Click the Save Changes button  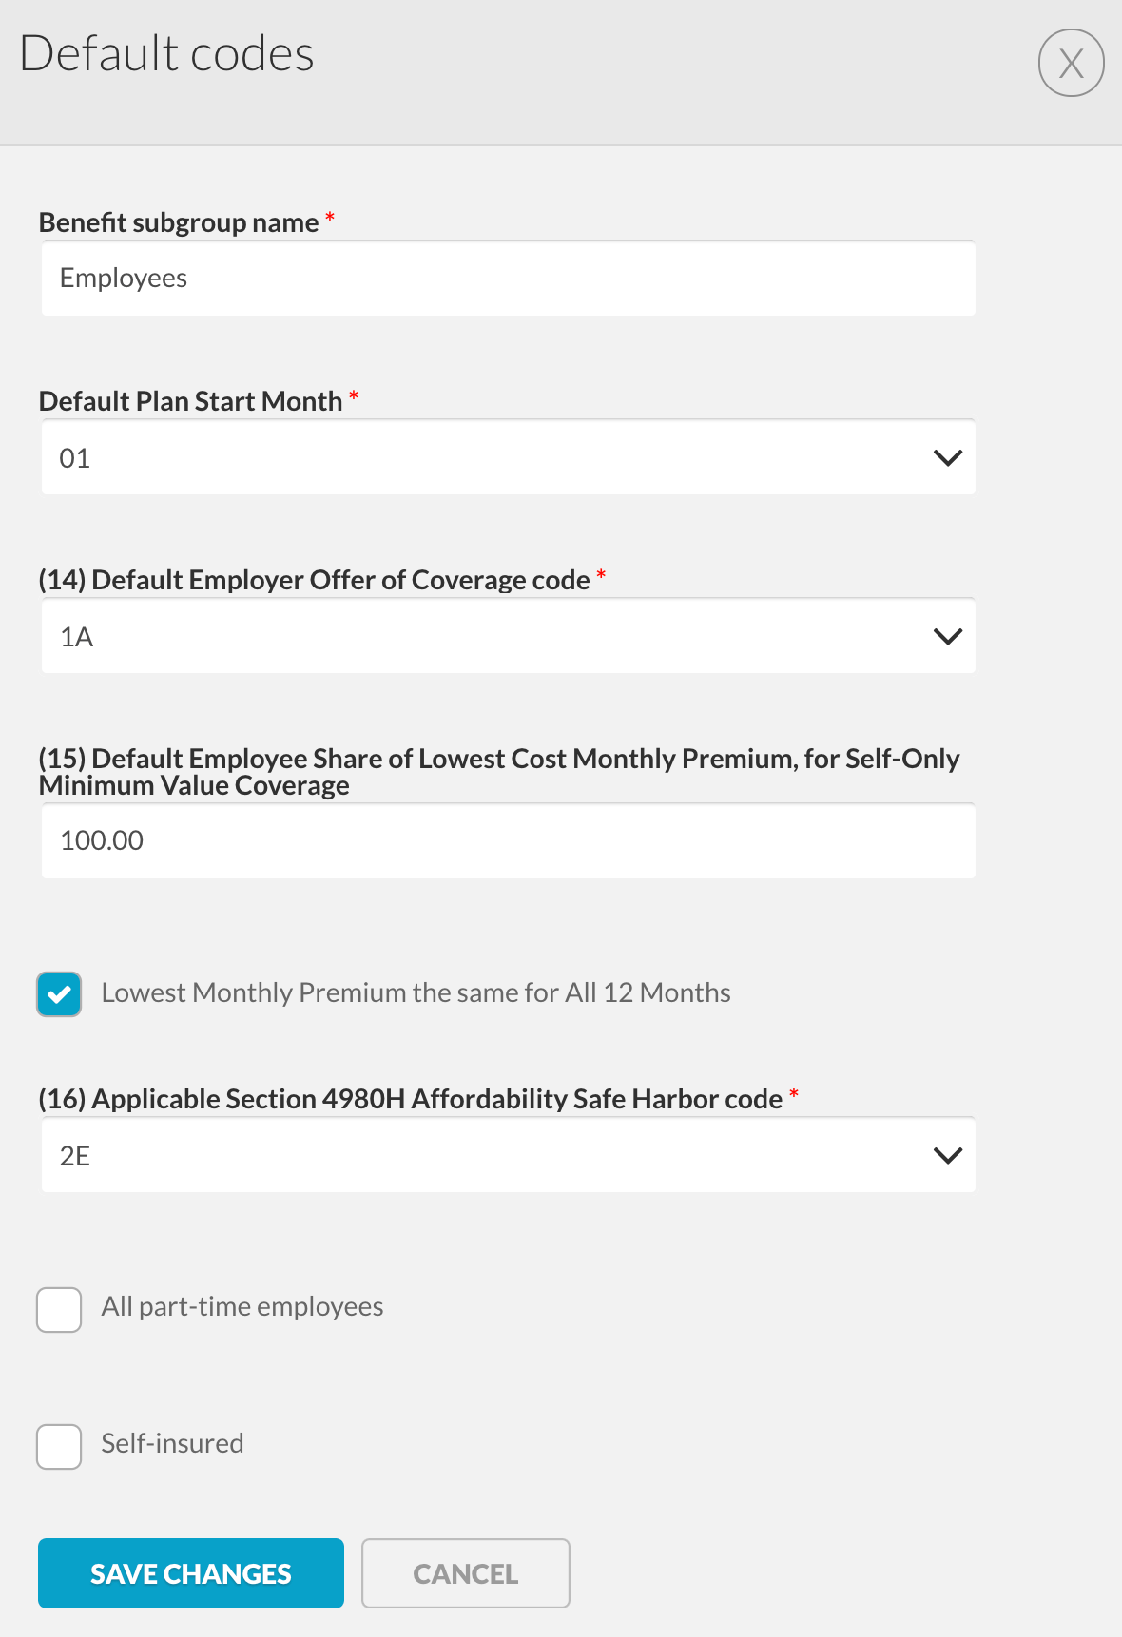[x=191, y=1573]
